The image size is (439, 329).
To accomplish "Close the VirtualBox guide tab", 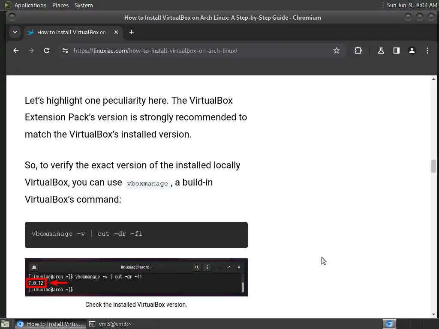I will click(x=116, y=32).
